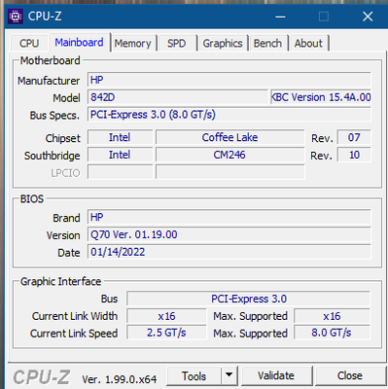Switch to the CPU tab
This screenshot has width=388, height=389.
click(x=29, y=43)
